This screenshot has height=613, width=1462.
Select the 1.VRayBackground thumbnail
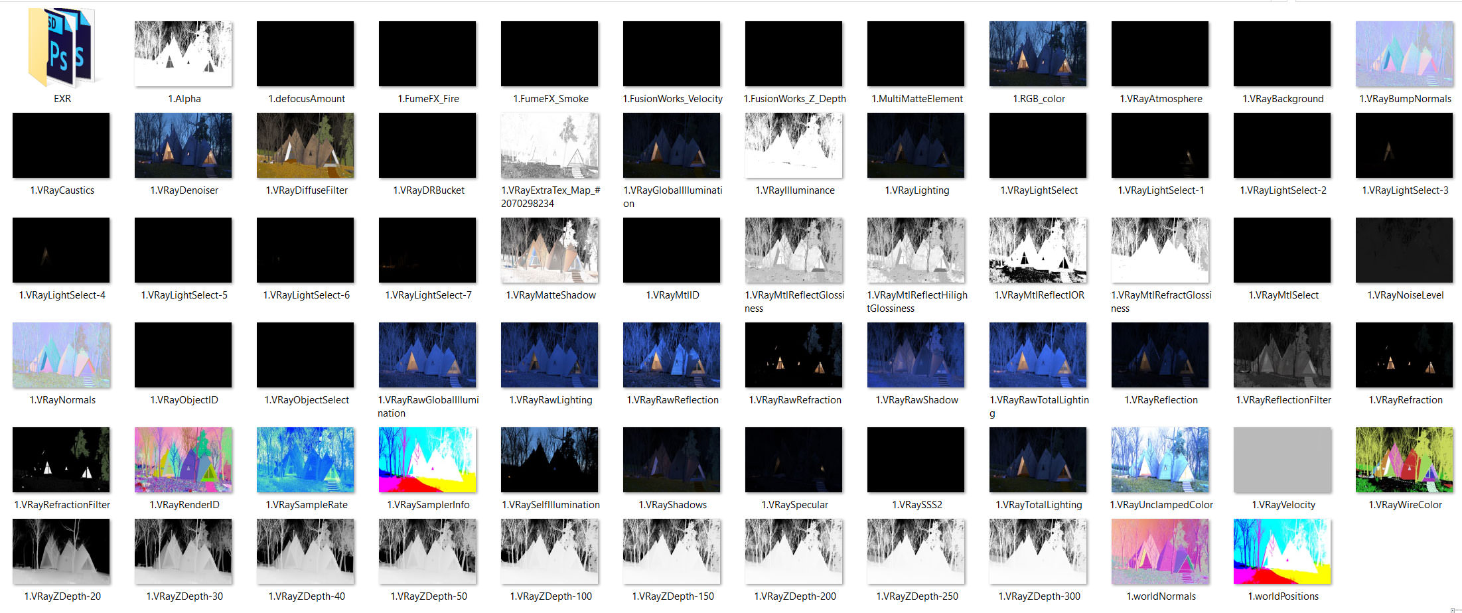click(1282, 54)
